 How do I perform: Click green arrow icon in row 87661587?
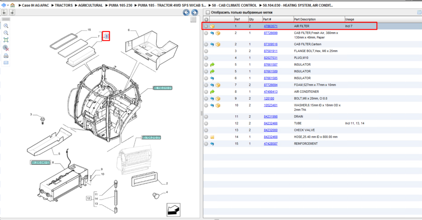pos(212,65)
